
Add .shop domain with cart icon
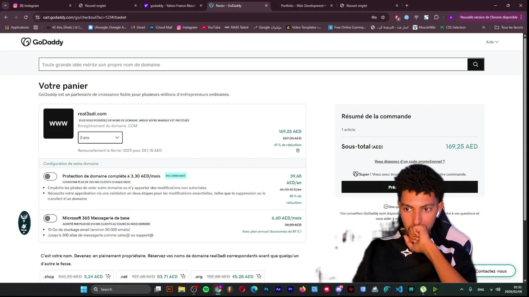click(x=108, y=276)
